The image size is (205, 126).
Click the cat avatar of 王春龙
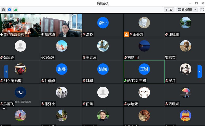tap(144, 23)
